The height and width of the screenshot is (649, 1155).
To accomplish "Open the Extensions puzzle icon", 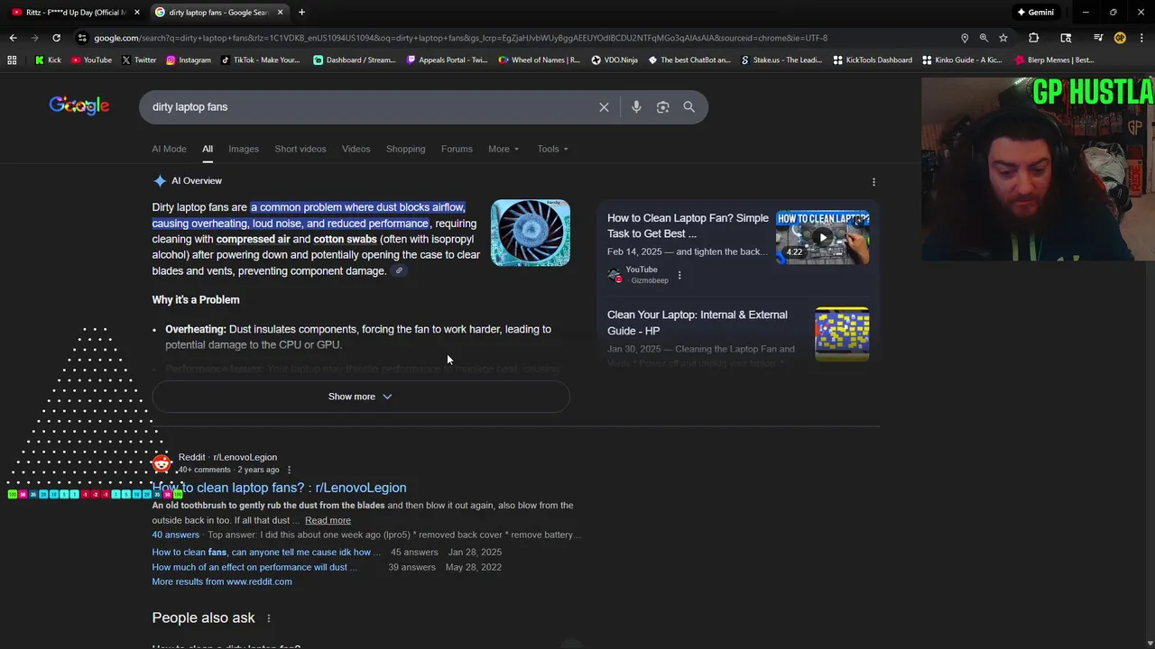I will pyautogui.click(x=1034, y=38).
